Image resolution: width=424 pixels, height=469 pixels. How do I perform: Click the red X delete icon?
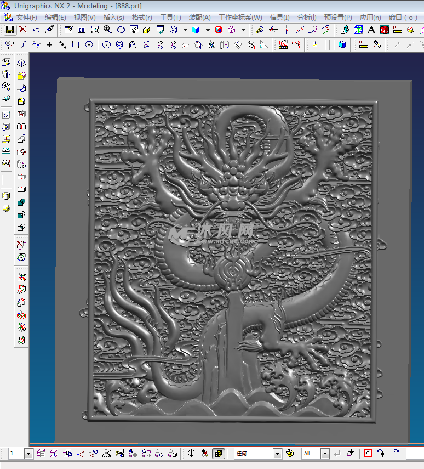pyautogui.click(x=23, y=30)
